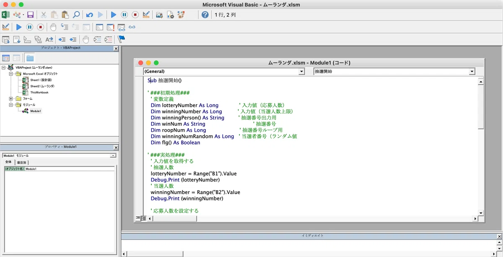The width and height of the screenshot is (503, 257).
Task: Run the macro from the Standard toolbar play icon
Action: (114, 15)
